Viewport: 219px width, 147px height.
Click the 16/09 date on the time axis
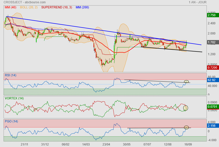(x=188, y=144)
